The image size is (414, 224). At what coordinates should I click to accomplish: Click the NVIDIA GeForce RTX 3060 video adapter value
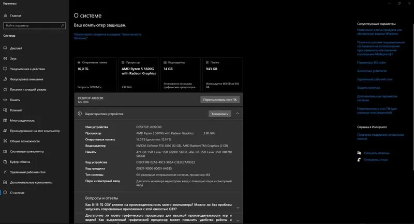point(182,146)
